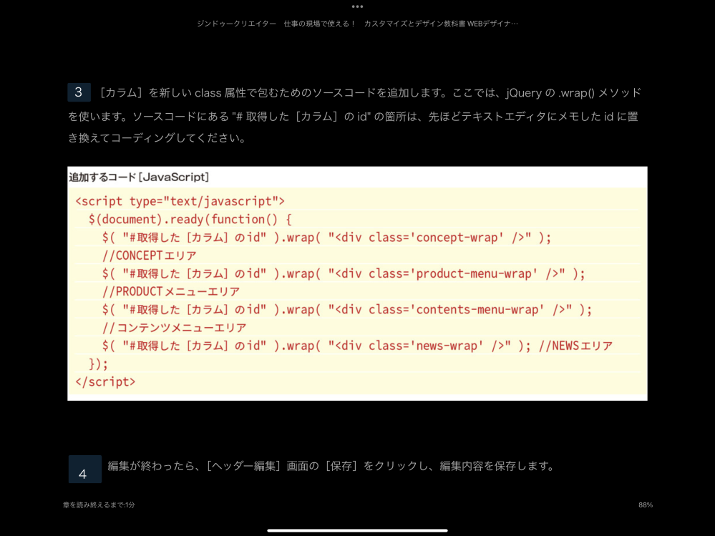Select the concept-wrap code line

click(x=326, y=238)
